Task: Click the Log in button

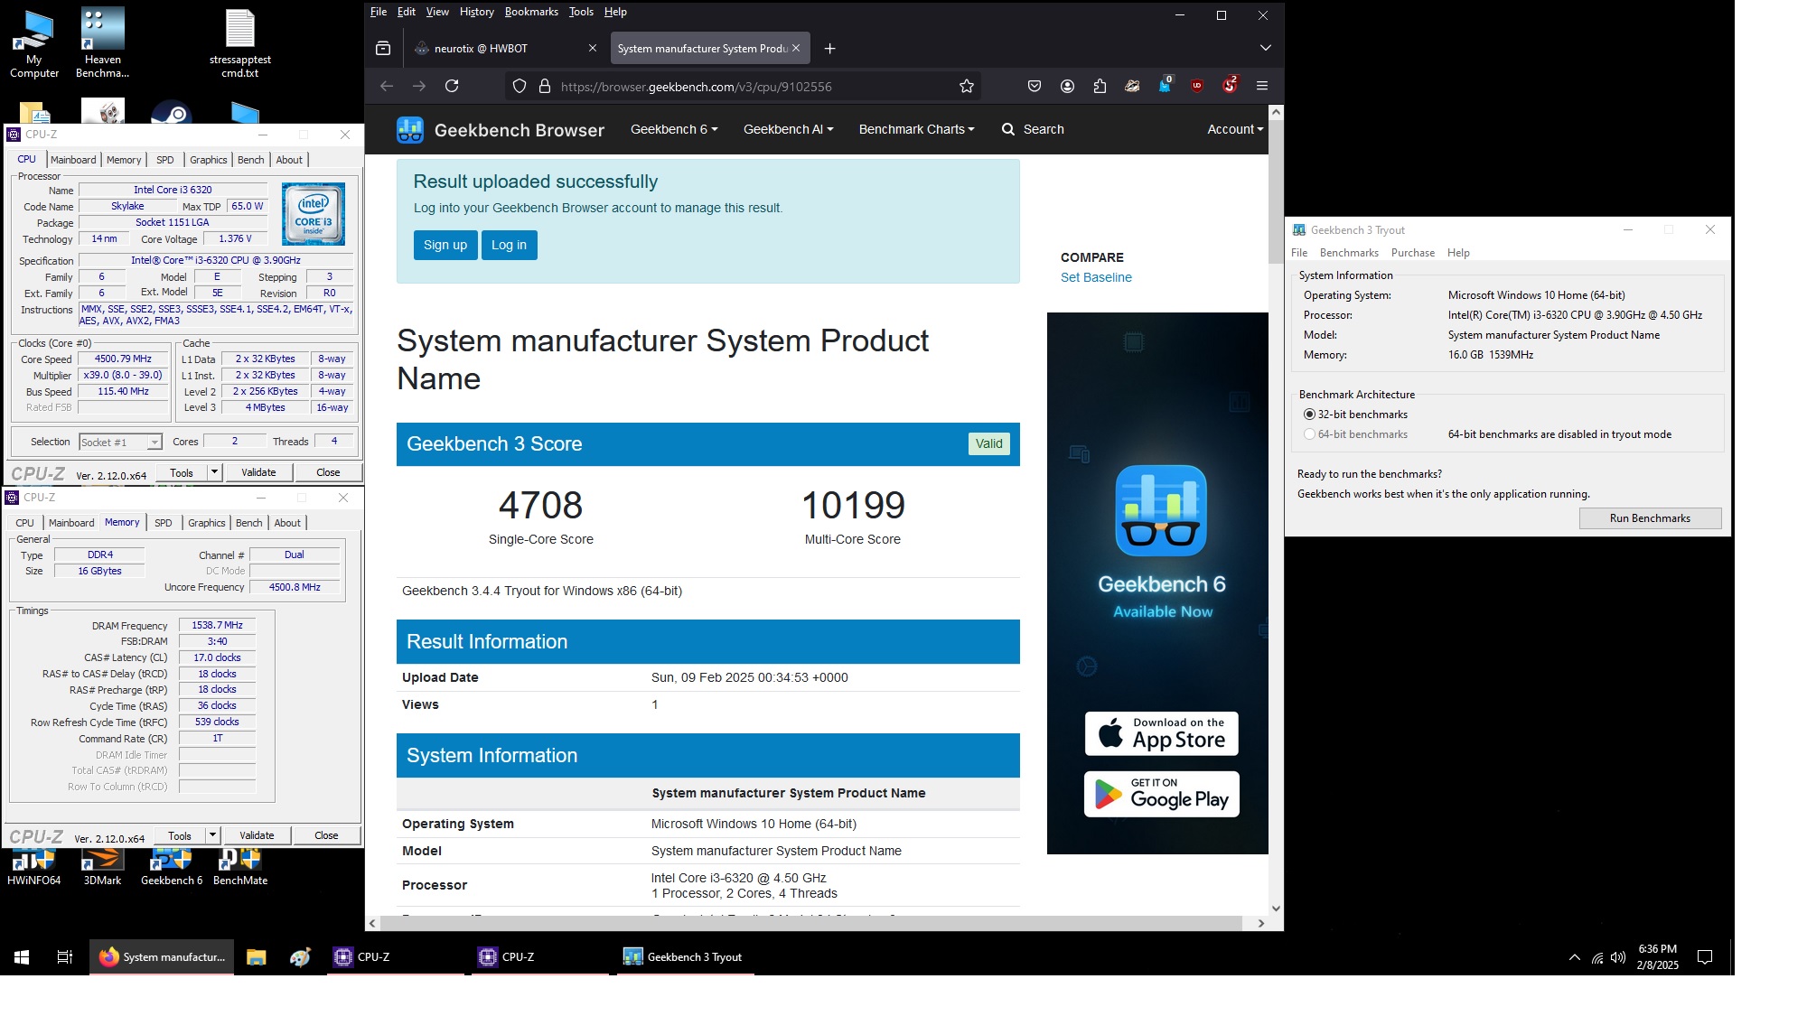Action: point(509,245)
